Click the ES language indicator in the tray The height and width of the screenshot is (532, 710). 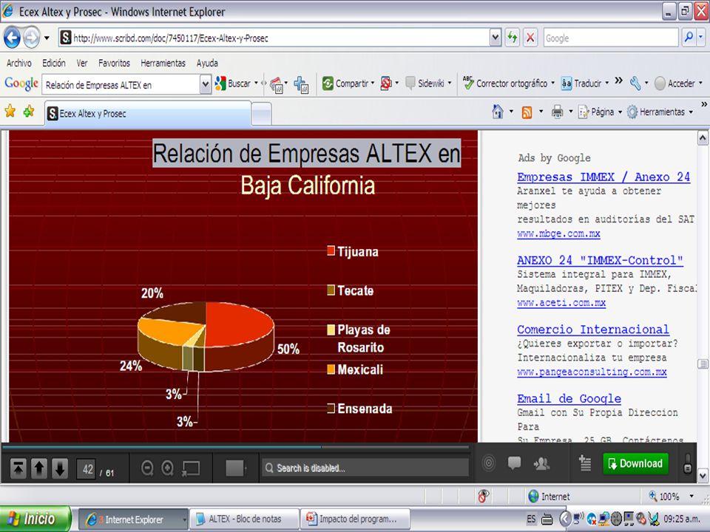tap(531, 519)
